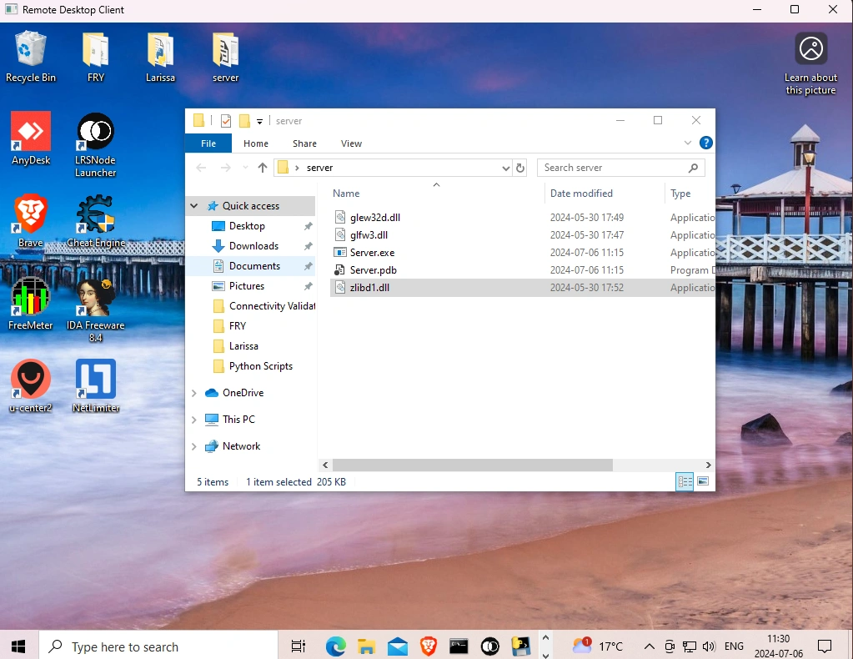Switch to the Home ribbon tab
Viewport: 853px width, 659px height.
click(256, 143)
